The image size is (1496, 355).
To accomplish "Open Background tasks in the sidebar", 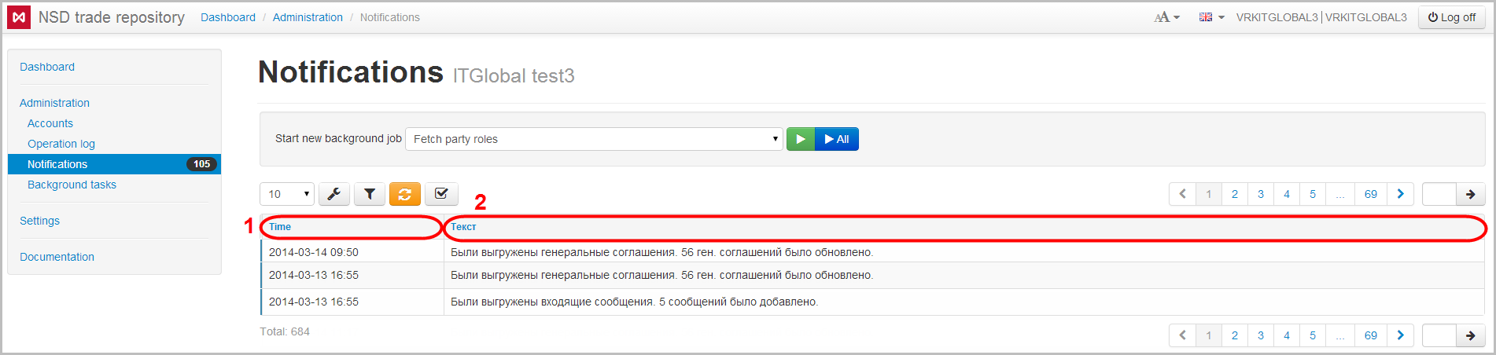I will pyautogui.click(x=72, y=185).
